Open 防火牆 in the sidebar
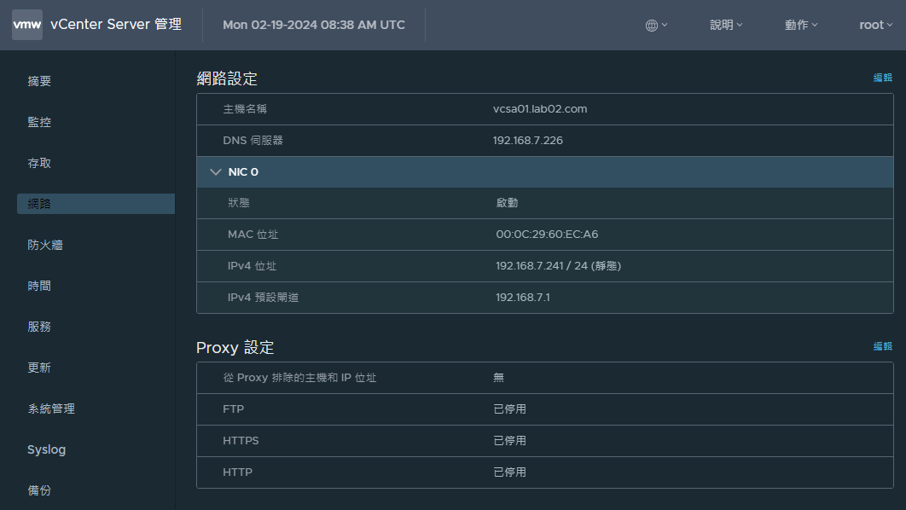 tap(45, 245)
